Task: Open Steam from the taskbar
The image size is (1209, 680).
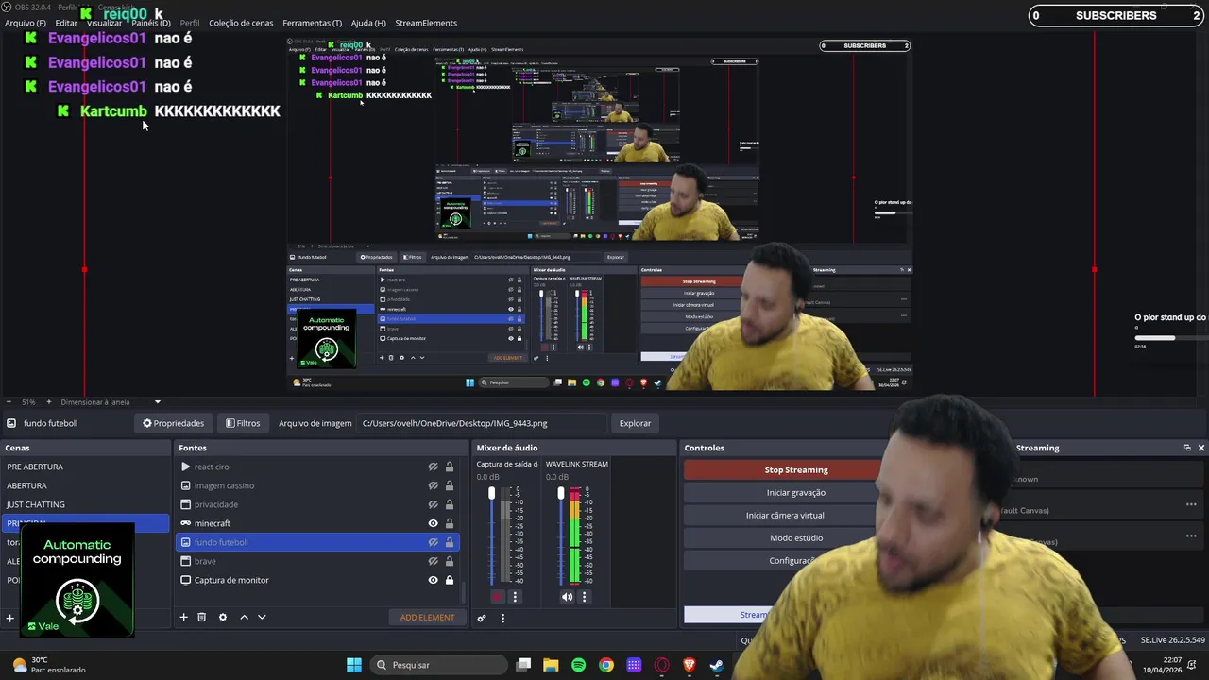Action: pos(717,665)
